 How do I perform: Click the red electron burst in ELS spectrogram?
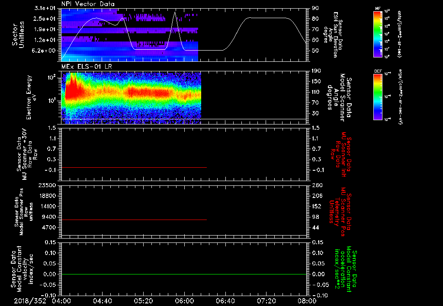tap(73, 89)
